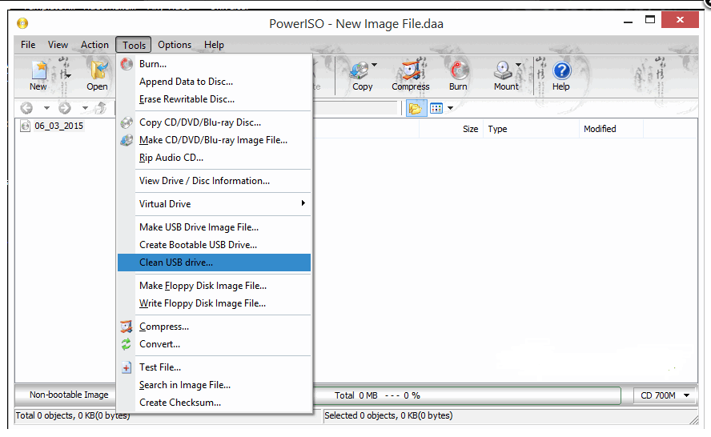
Task: Choose Append Data to Disc...
Action: click(x=214, y=82)
